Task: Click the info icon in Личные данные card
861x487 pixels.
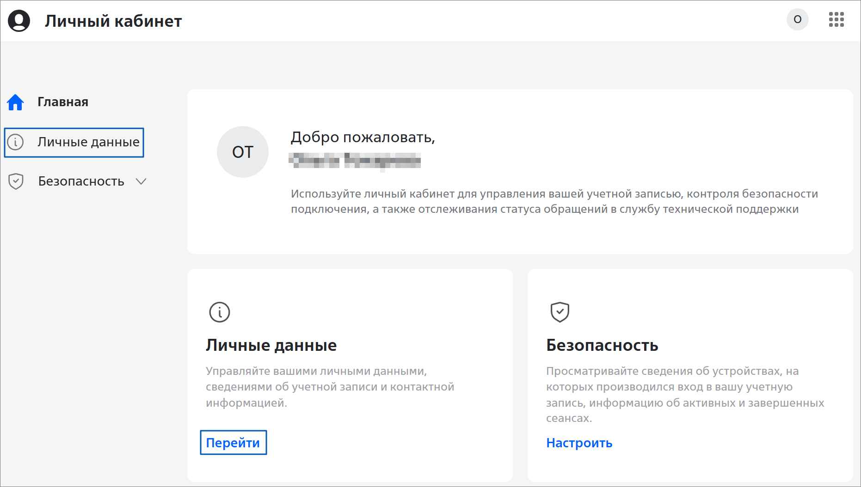Action: [x=219, y=312]
